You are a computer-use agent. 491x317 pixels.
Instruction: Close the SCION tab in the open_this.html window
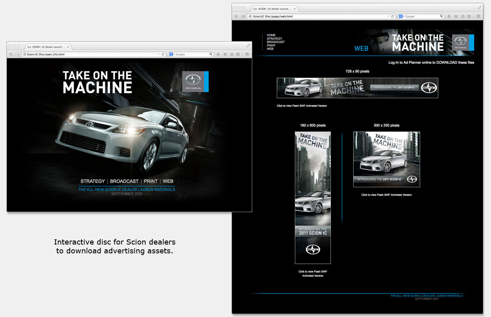pos(68,46)
